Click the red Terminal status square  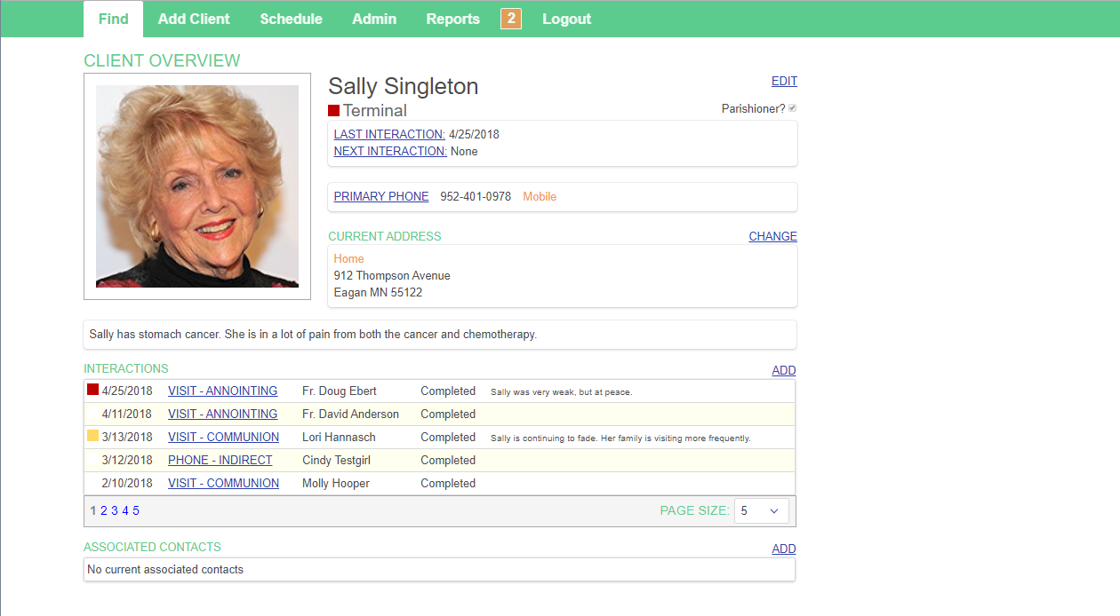click(334, 111)
